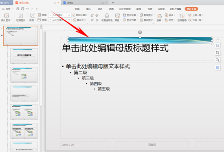Increase the picture width with the plus stepper
This screenshot has width=224, height=152.
tap(69, 20)
